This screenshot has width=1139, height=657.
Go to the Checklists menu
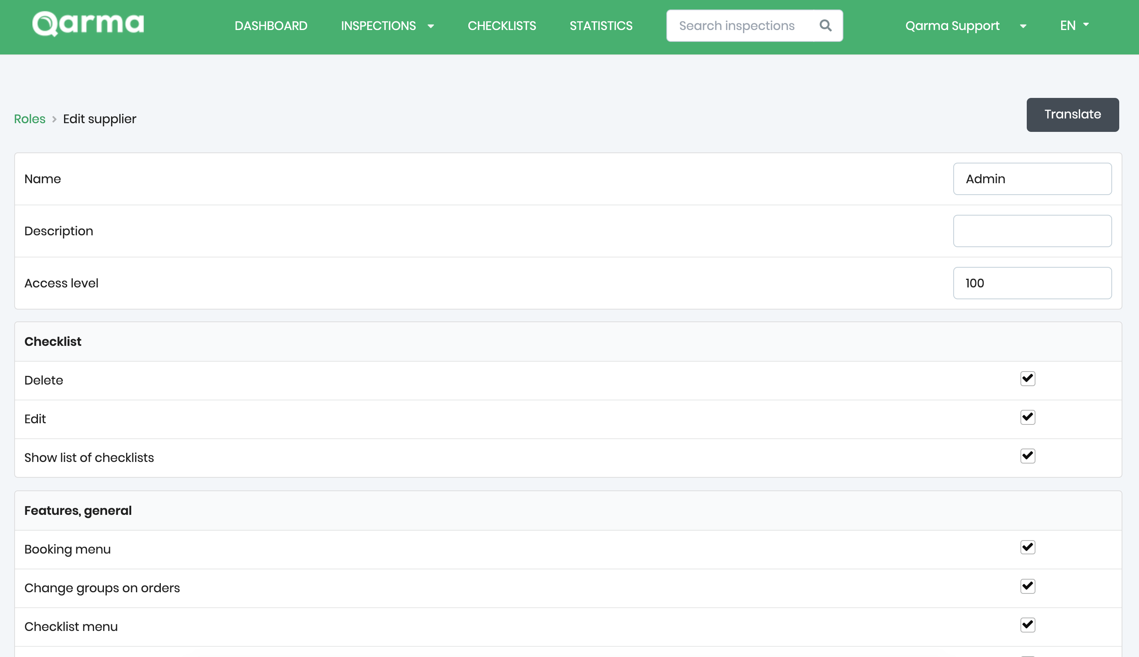click(502, 26)
